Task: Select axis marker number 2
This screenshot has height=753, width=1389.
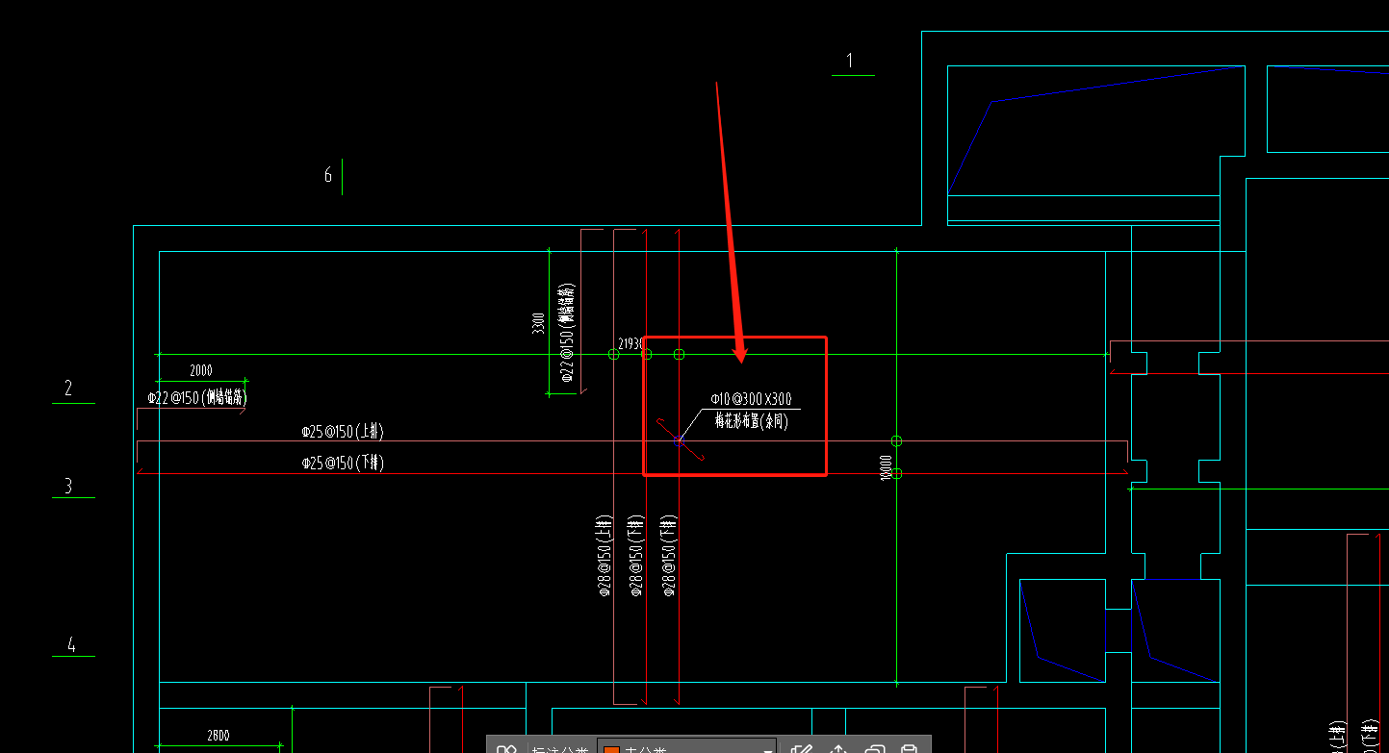Action: click(x=68, y=389)
